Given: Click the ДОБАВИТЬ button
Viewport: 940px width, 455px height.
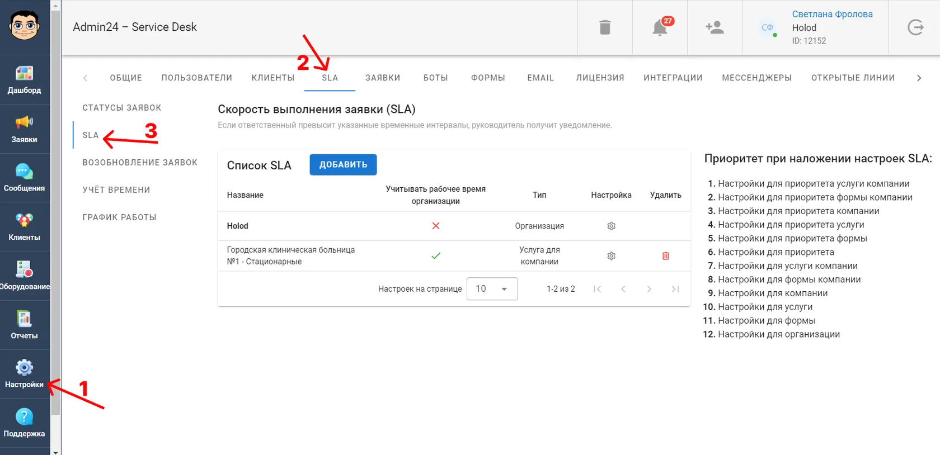Looking at the screenshot, I should click(x=343, y=164).
